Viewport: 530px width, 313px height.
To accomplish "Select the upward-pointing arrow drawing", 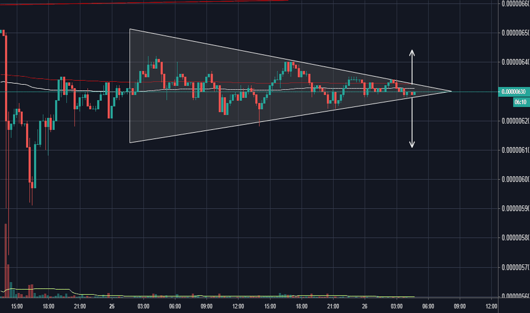I will pos(412,68).
